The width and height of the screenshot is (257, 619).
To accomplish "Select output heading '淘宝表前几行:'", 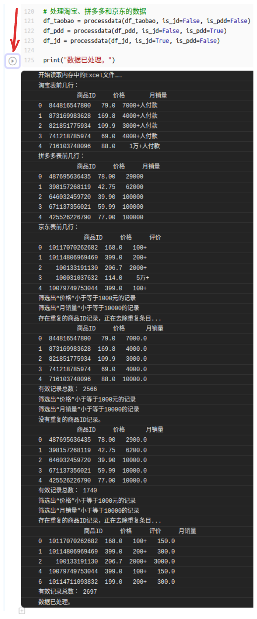I will (58, 85).
